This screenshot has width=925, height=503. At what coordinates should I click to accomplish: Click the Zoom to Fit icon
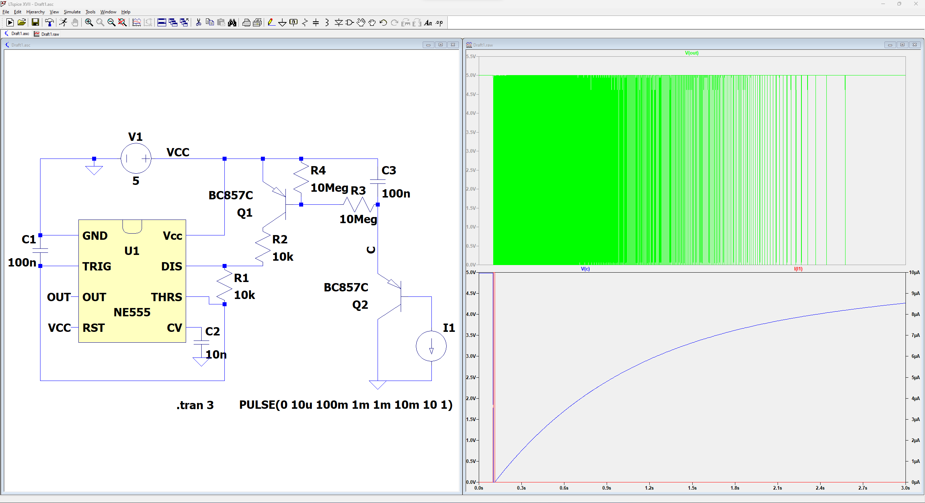tap(122, 22)
